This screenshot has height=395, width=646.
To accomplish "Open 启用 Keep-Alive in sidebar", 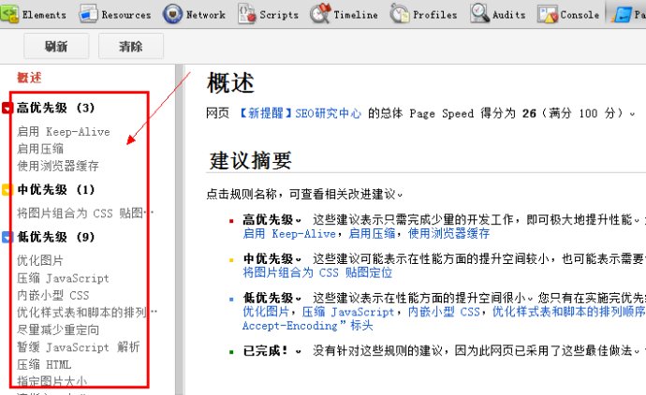I will tap(64, 132).
